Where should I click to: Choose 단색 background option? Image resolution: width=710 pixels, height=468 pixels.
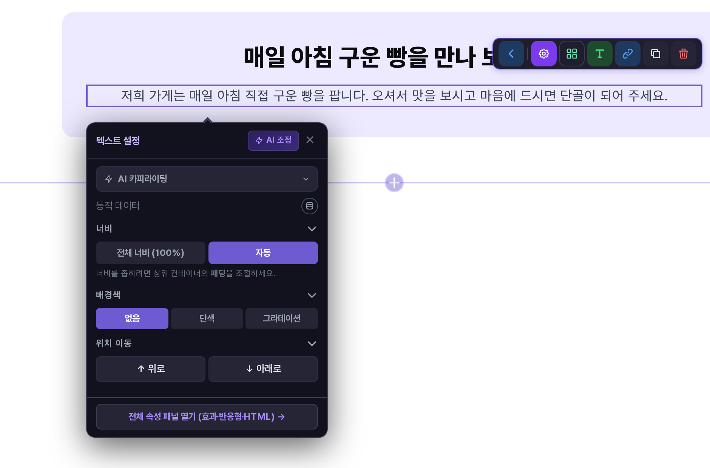pyautogui.click(x=207, y=319)
